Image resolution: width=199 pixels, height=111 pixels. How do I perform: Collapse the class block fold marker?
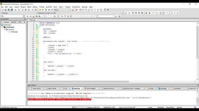[x=38, y=27]
